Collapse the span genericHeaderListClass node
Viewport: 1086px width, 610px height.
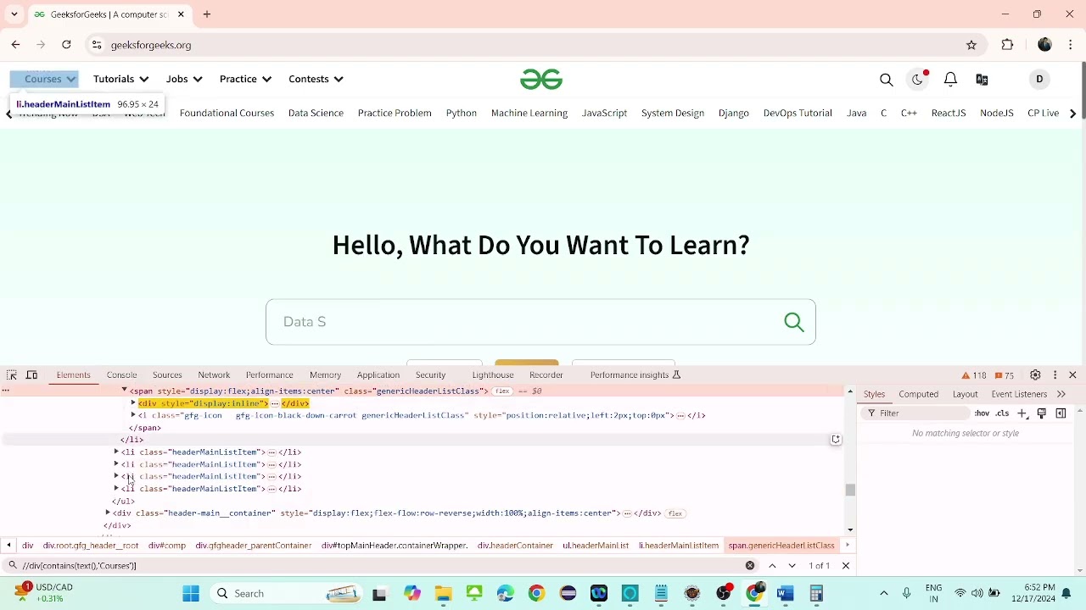(x=124, y=391)
